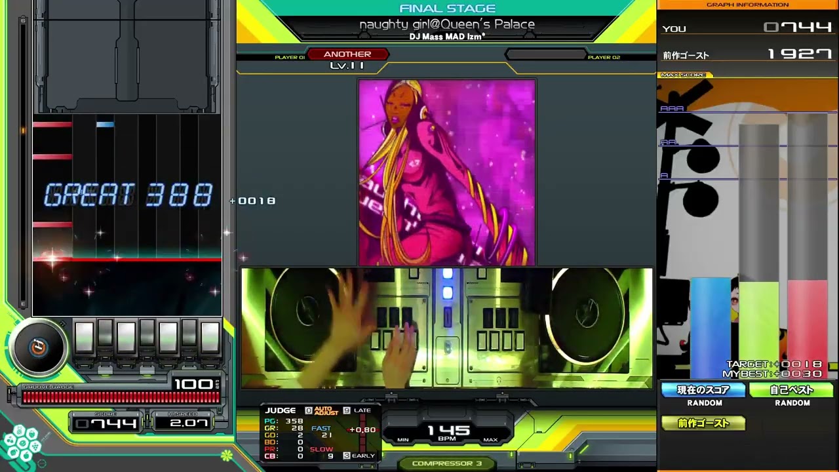
Task: Click the COMPRESSOR 3 effect label
Action: (447, 463)
